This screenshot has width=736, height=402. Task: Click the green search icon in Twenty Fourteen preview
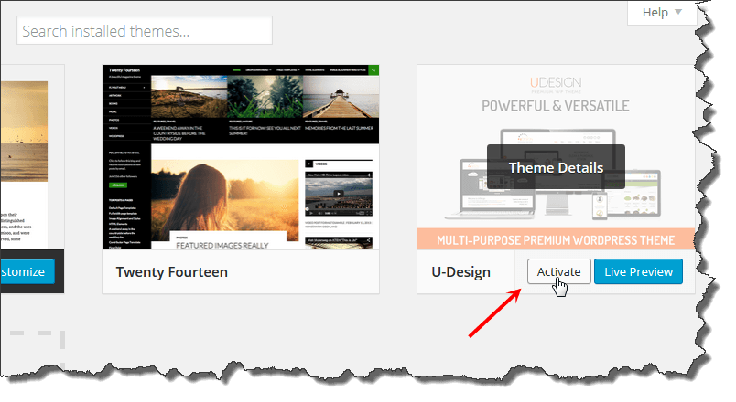373,69
